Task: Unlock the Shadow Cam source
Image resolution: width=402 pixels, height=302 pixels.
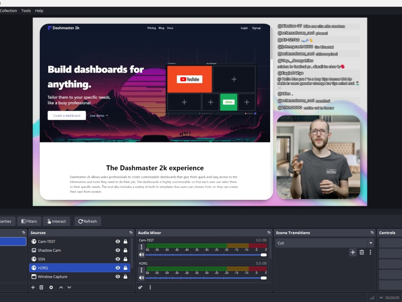Action: (125, 250)
